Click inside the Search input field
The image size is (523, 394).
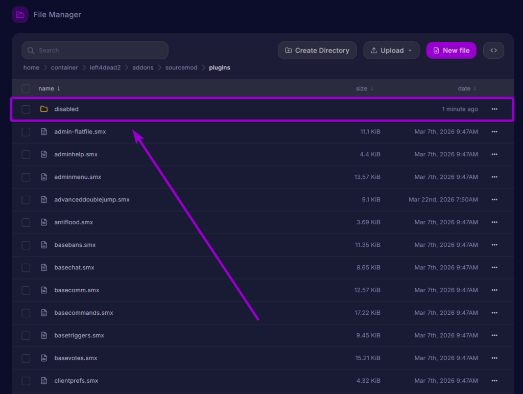[94, 50]
